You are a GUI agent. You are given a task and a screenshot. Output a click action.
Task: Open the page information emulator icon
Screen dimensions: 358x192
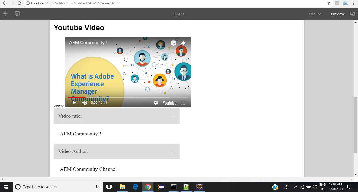coord(17,14)
